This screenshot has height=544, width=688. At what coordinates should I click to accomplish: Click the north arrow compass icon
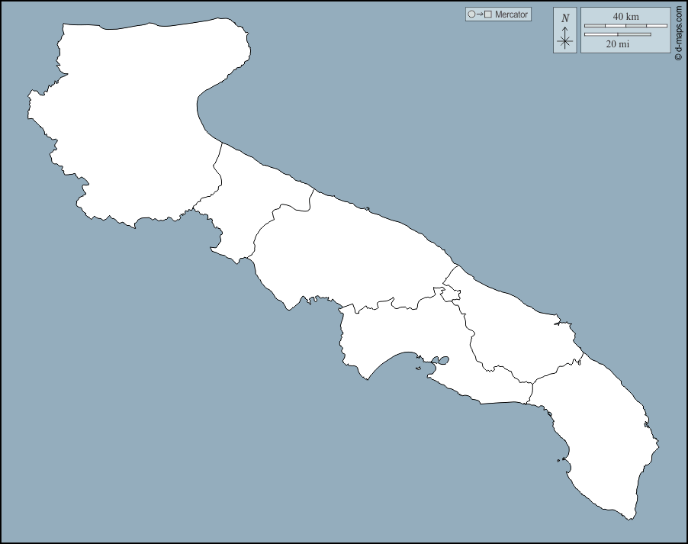tap(564, 39)
